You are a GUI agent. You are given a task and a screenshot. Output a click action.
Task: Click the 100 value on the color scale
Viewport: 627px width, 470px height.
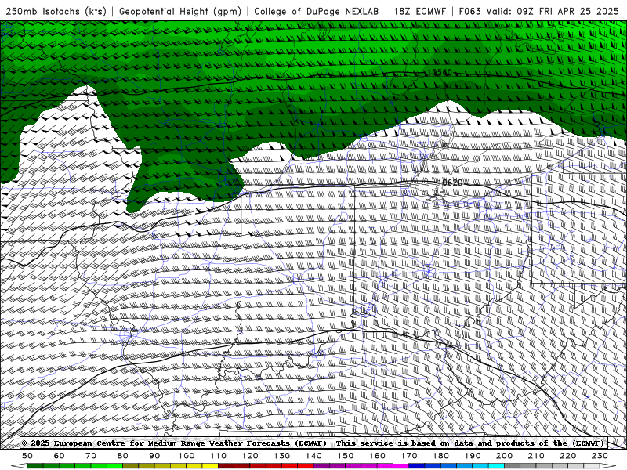tap(187, 456)
